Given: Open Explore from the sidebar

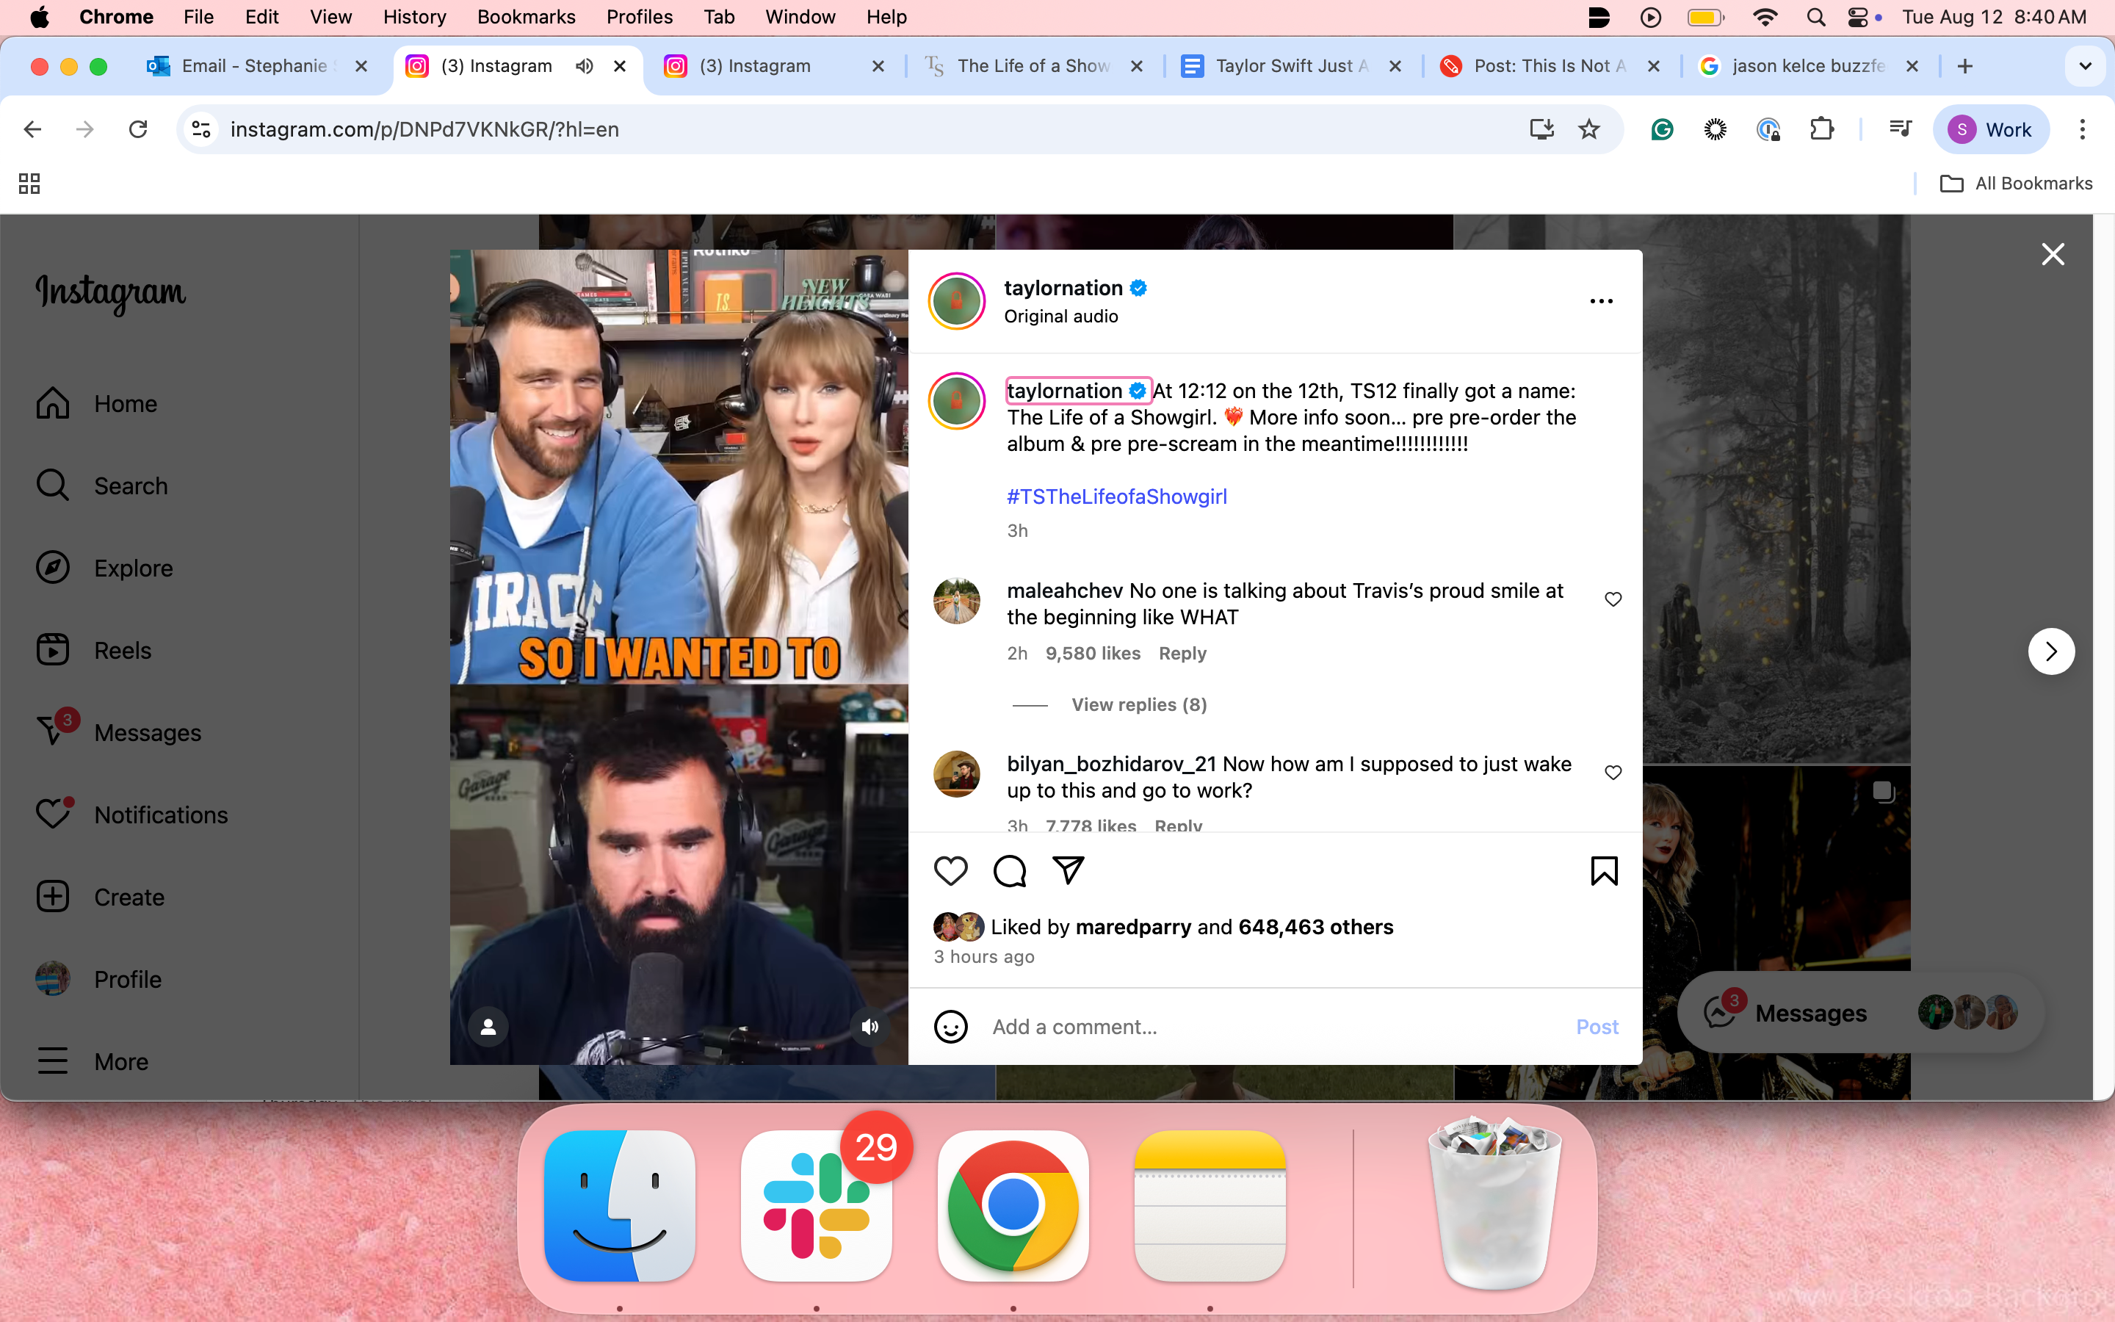Looking at the screenshot, I should click(x=133, y=568).
